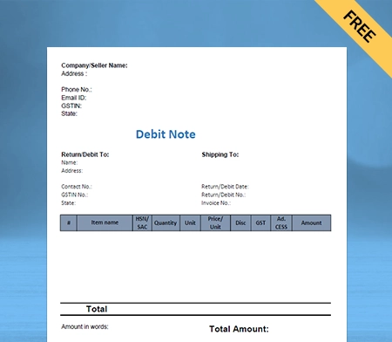Click the Phone No. field
392x342 pixels.
(77, 89)
